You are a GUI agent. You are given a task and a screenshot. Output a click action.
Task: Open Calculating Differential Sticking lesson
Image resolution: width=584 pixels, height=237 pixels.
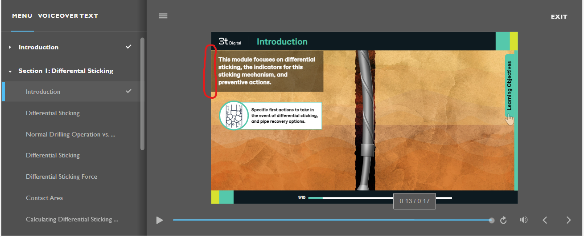[71, 219]
